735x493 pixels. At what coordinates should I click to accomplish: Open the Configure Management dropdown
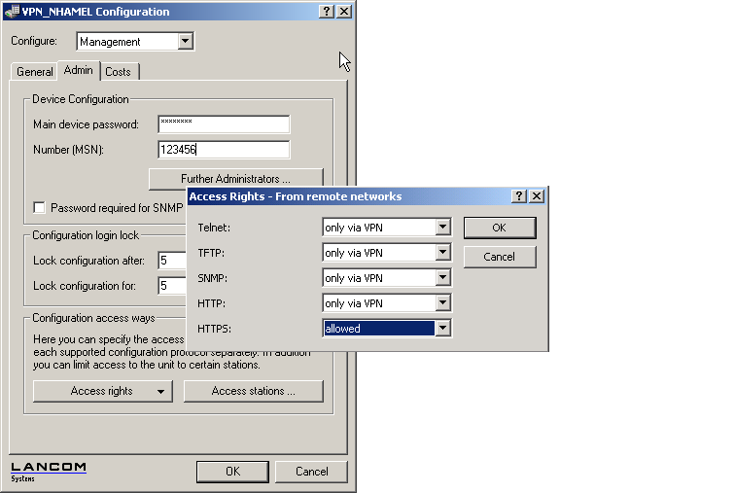[x=186, y=42]
